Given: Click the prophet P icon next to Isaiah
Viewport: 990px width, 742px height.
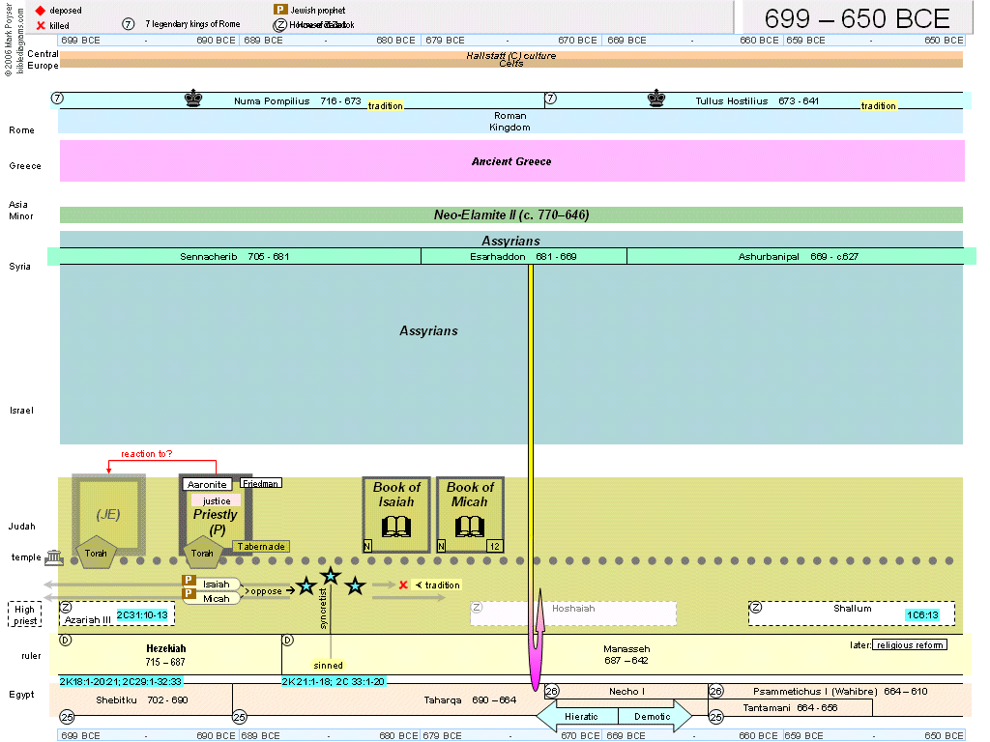Looking at the screenshot, I should click(x=189, y=582).
